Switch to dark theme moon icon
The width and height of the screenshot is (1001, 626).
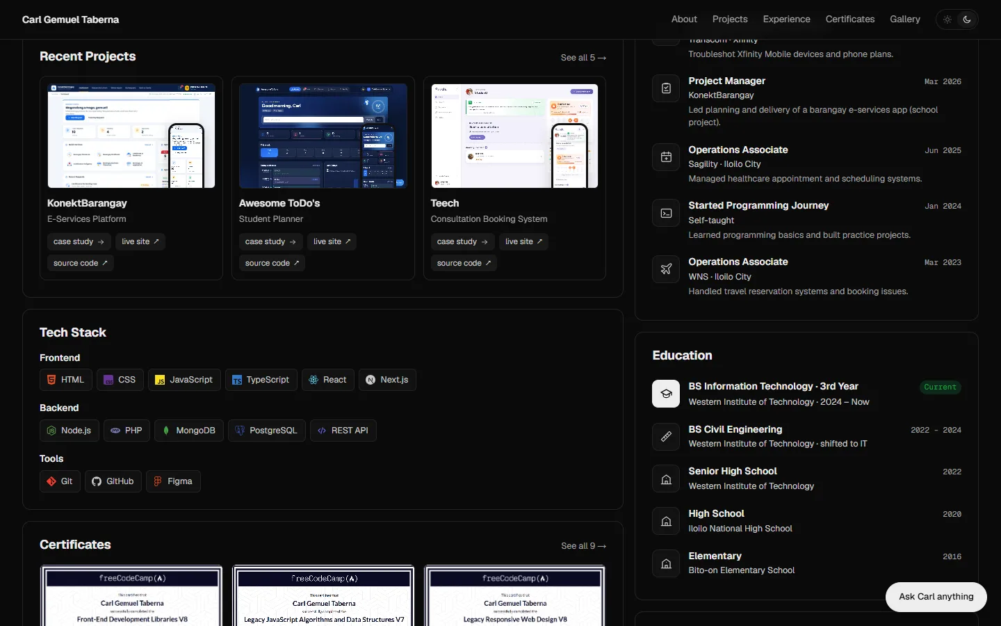coord(967,19)
